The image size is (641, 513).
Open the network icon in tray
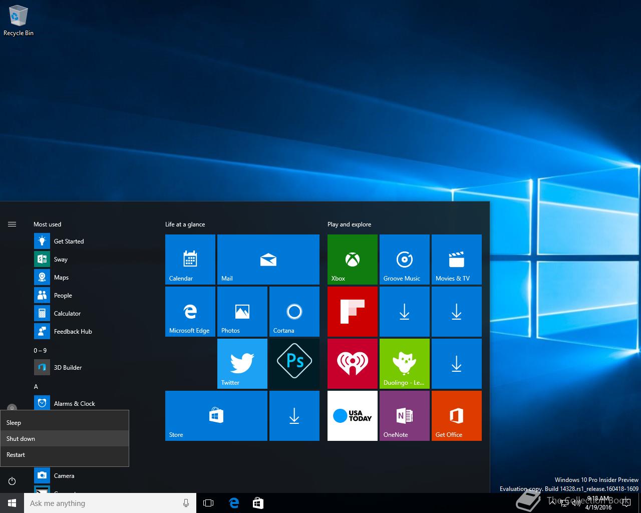click(x=564, y=503)
